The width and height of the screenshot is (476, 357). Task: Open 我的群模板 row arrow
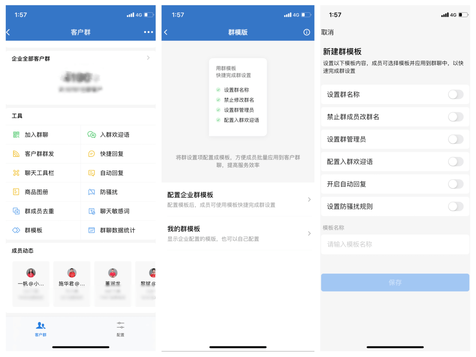(x=309, y=234)
